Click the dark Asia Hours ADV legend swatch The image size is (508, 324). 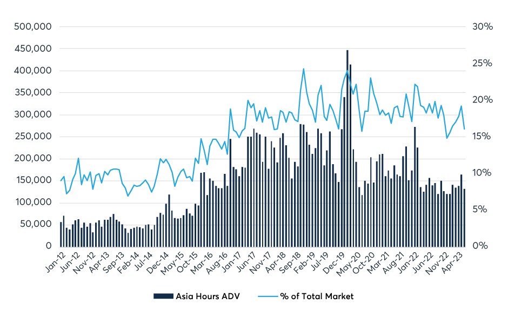tap(164, 296)
